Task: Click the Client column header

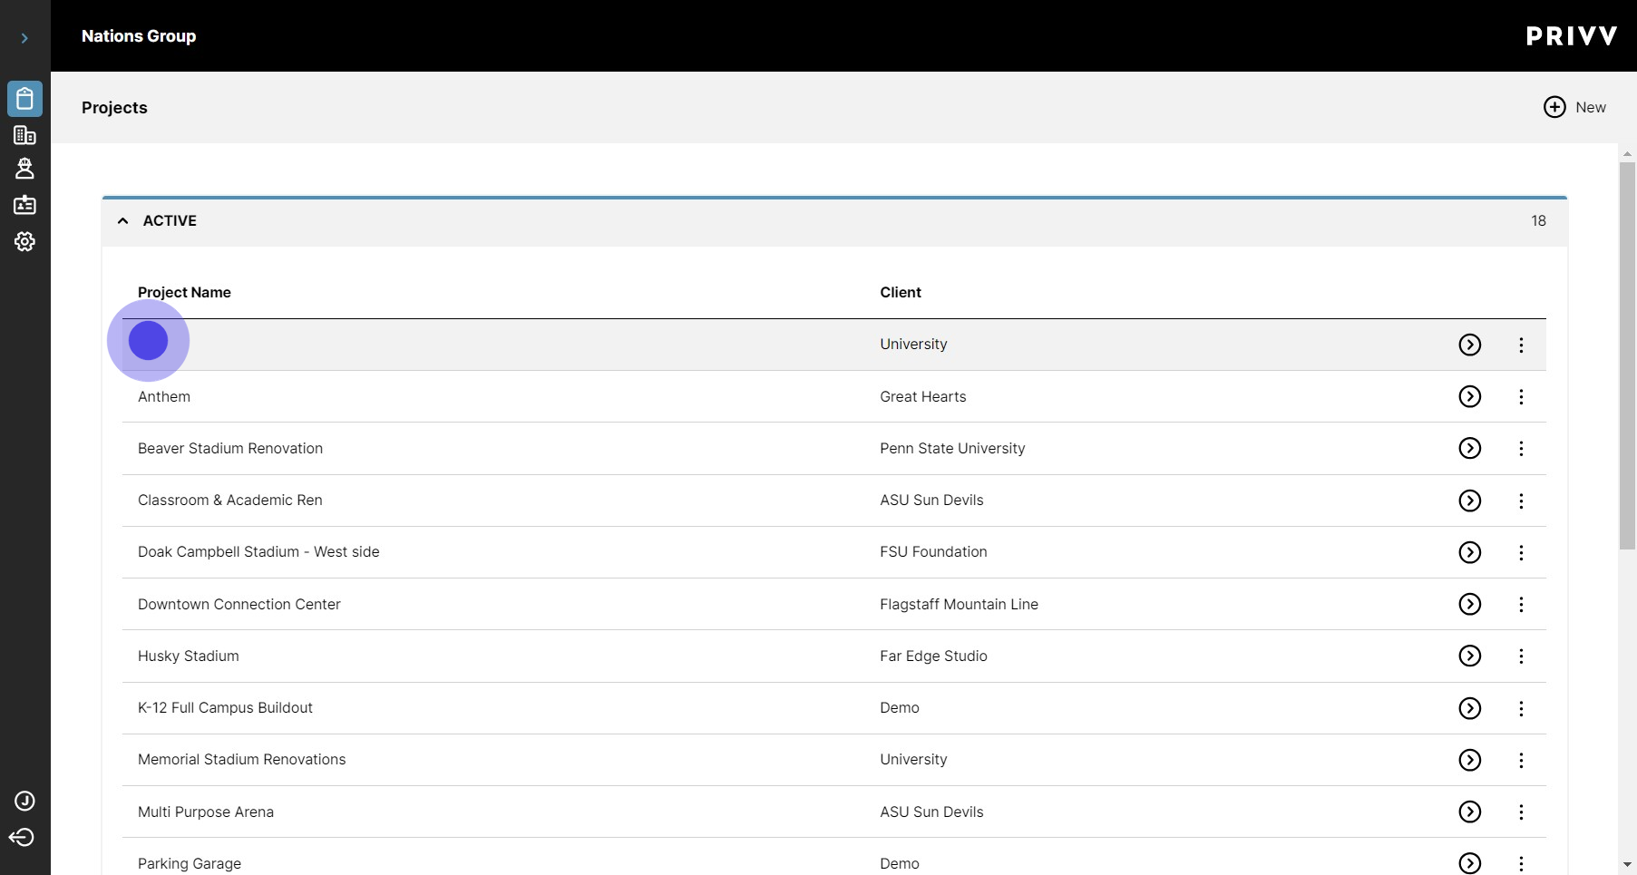Action: pyautogui.click(x=901, y=292)
